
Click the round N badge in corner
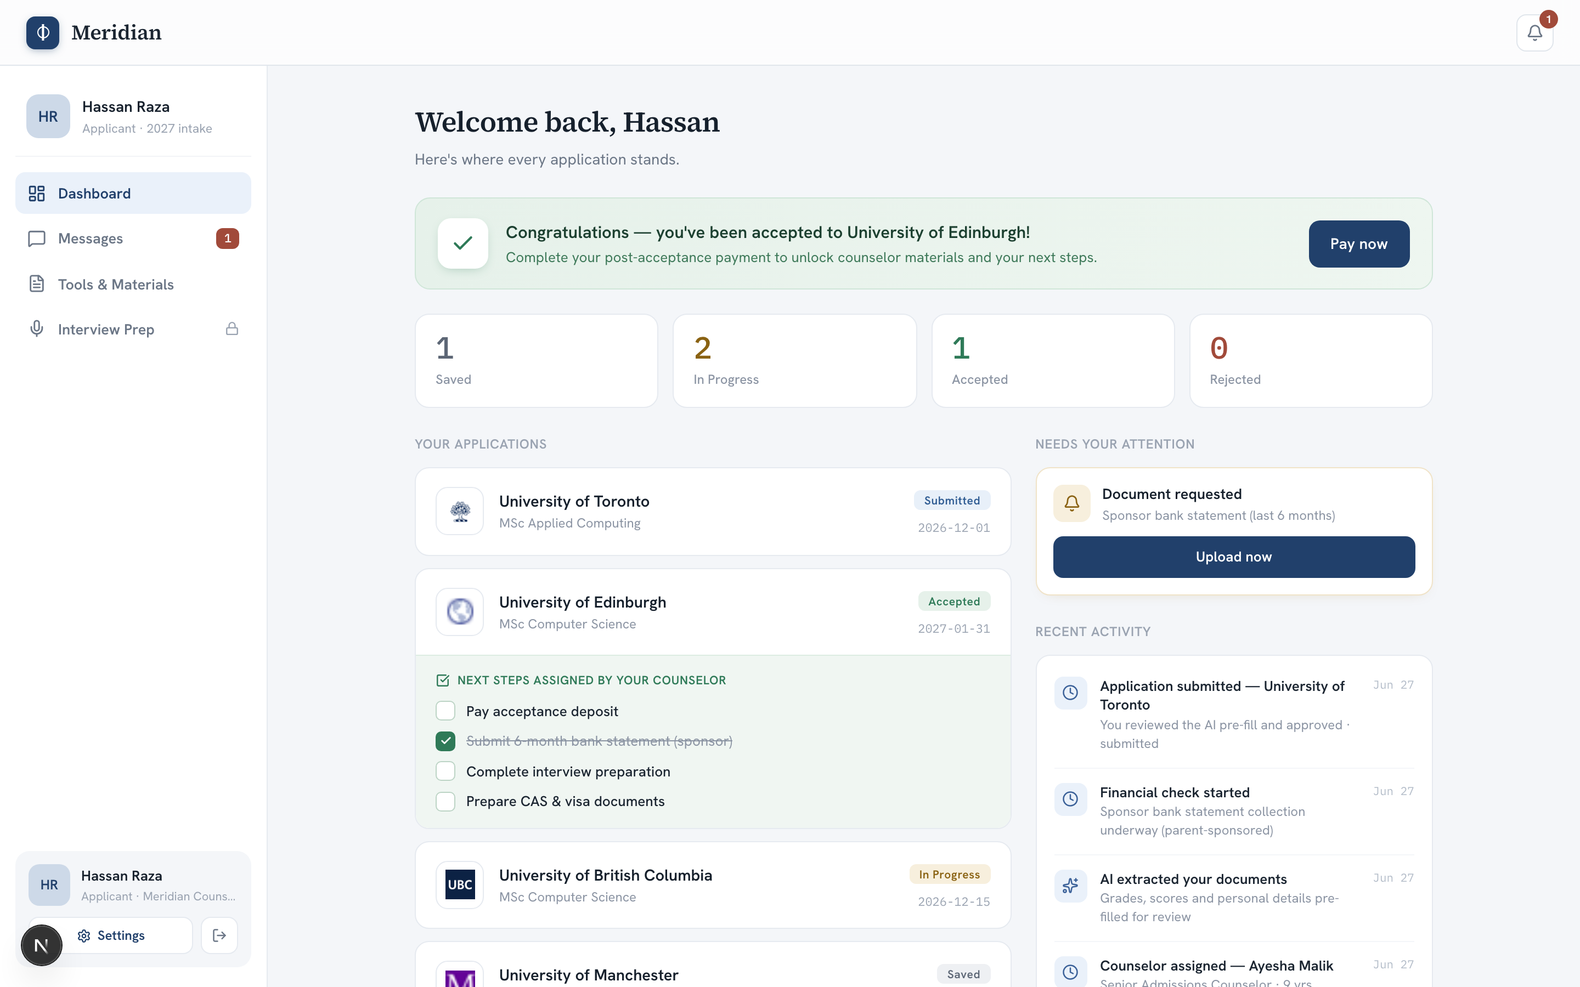coord(41,945)
